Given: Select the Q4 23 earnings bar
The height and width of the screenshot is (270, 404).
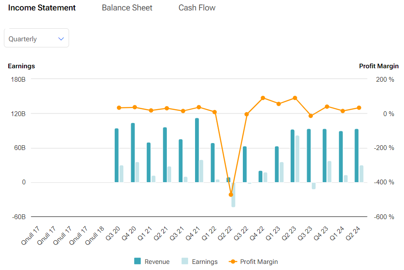Looking at the screenshot, I should point(330,172).
